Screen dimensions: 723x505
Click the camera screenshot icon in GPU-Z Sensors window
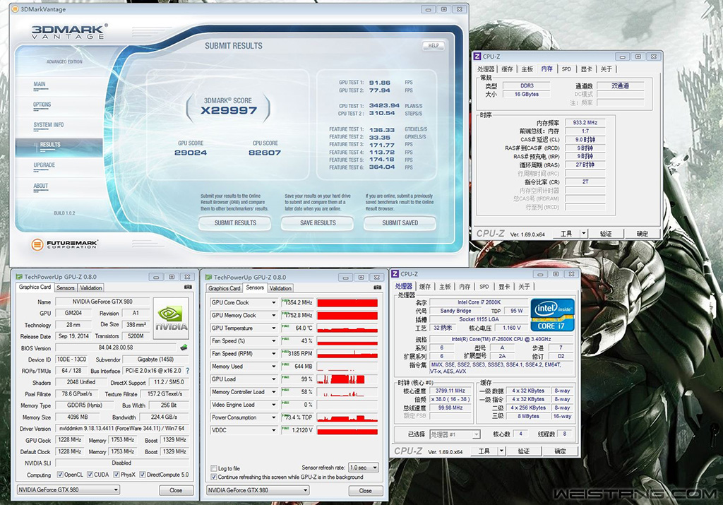pos(379,287)
